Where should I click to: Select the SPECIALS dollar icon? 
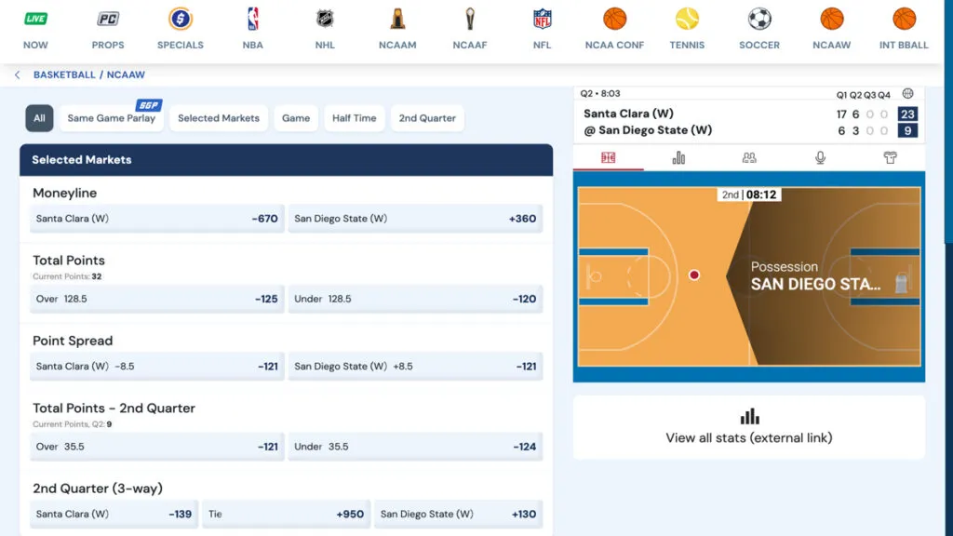point(181,20)
